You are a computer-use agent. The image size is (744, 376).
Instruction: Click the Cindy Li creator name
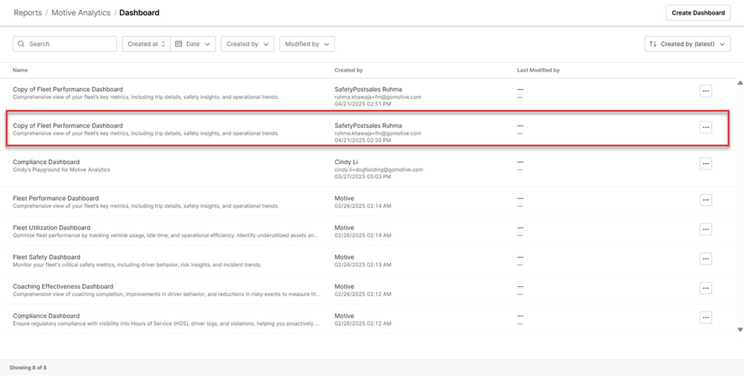click(346, 162)
